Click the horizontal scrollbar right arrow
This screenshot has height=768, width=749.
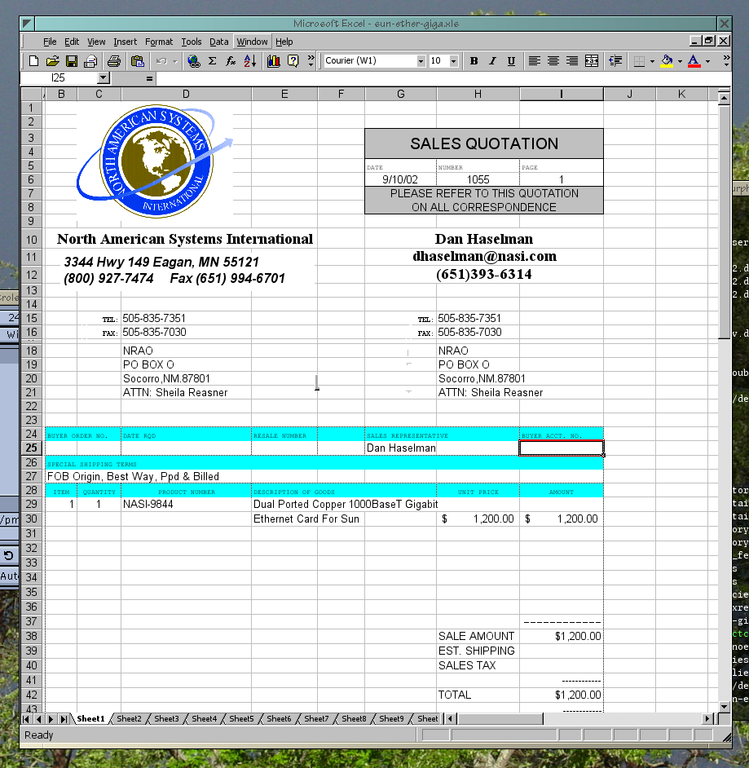707,718
